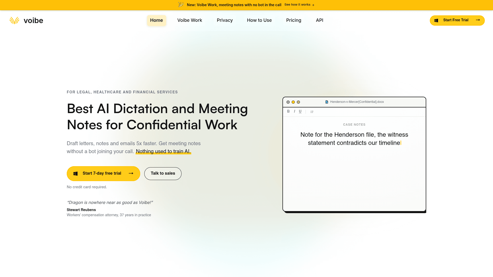The height and width of the screenshot is (277, 493).
Task: Open the How to Use page
Action: (x=259, y=20)
